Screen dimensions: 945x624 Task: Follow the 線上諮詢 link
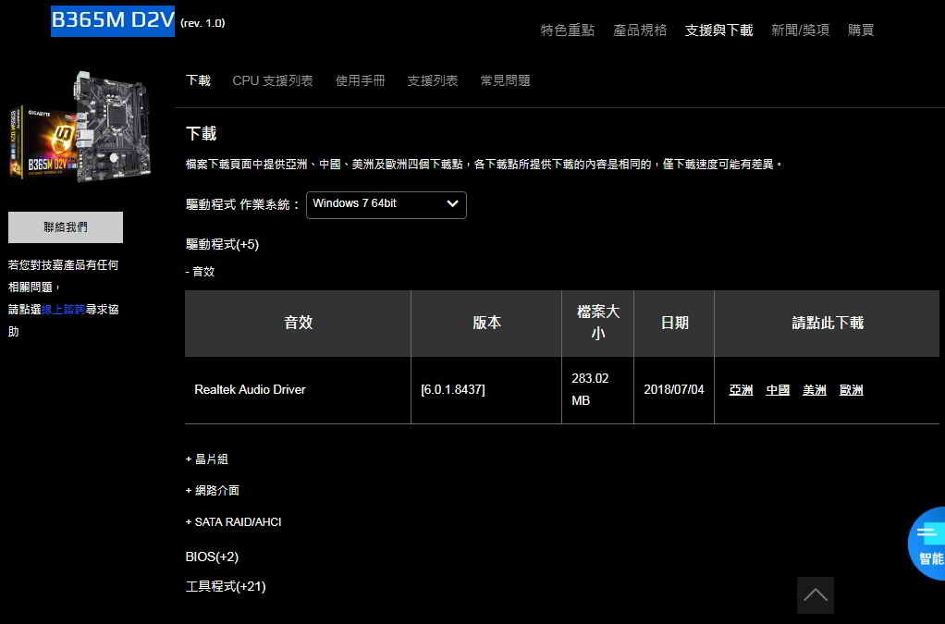(x=63, y=310)
